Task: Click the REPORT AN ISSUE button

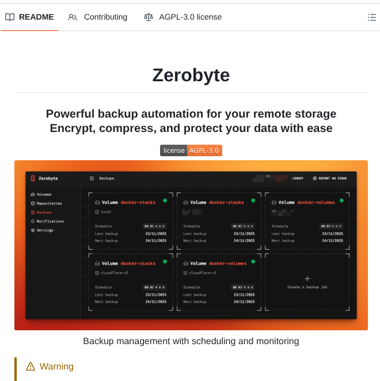Action: (330, 179)
